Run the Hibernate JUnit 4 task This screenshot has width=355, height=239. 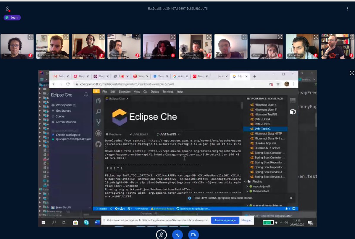pyautogui.click(x=265, y=105)
